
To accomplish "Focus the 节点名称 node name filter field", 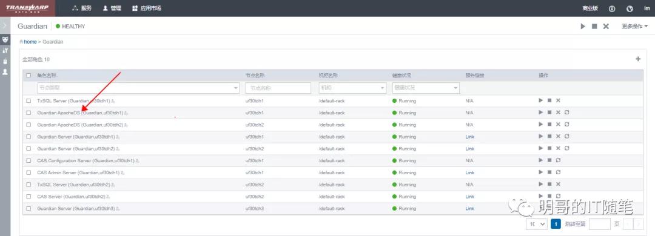I will coord(278,88).
